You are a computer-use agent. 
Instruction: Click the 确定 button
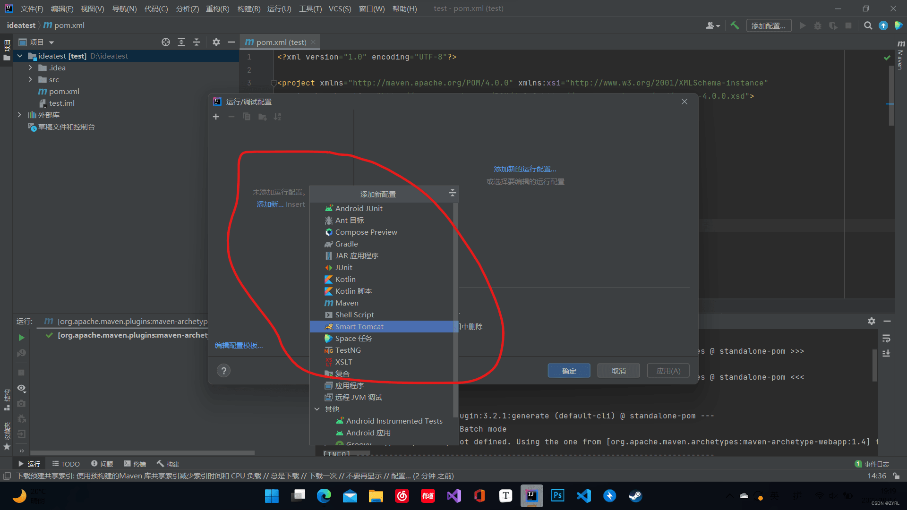[x=569, y=371]
